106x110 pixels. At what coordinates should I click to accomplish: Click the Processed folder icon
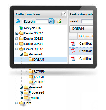tap(26, 92)
